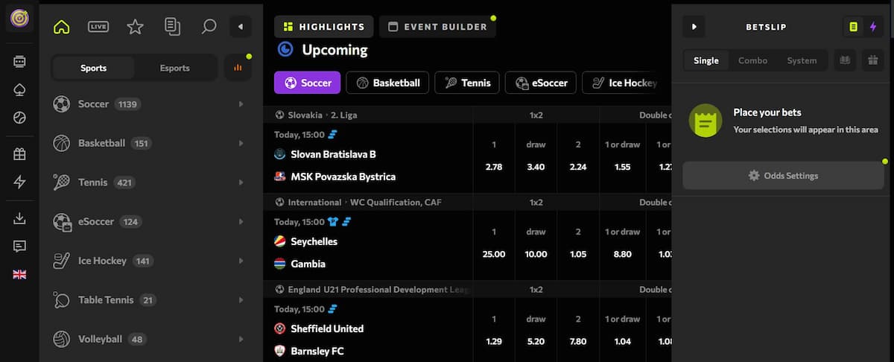The height and width of the screenshot is (362, 894).
Task: Open the UK flag language selector
Action: 19,274
